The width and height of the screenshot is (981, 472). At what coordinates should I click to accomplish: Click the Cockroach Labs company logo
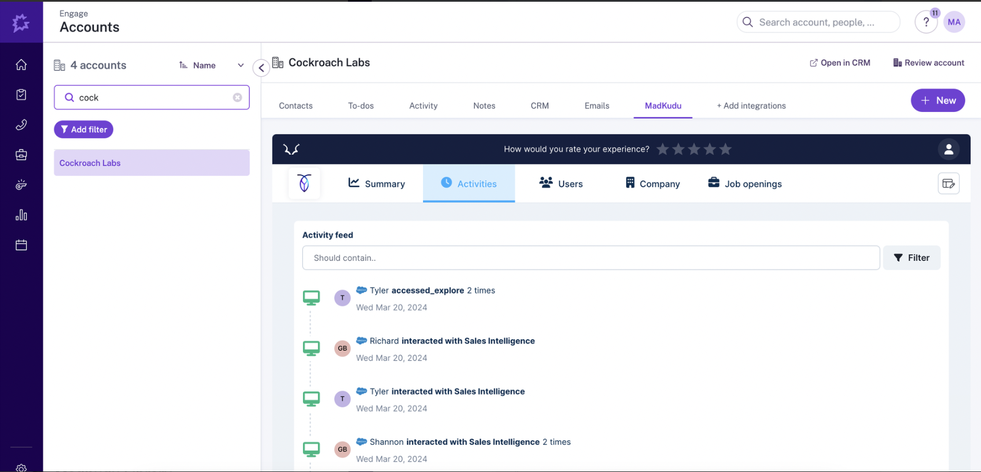(x=304, y=183)
